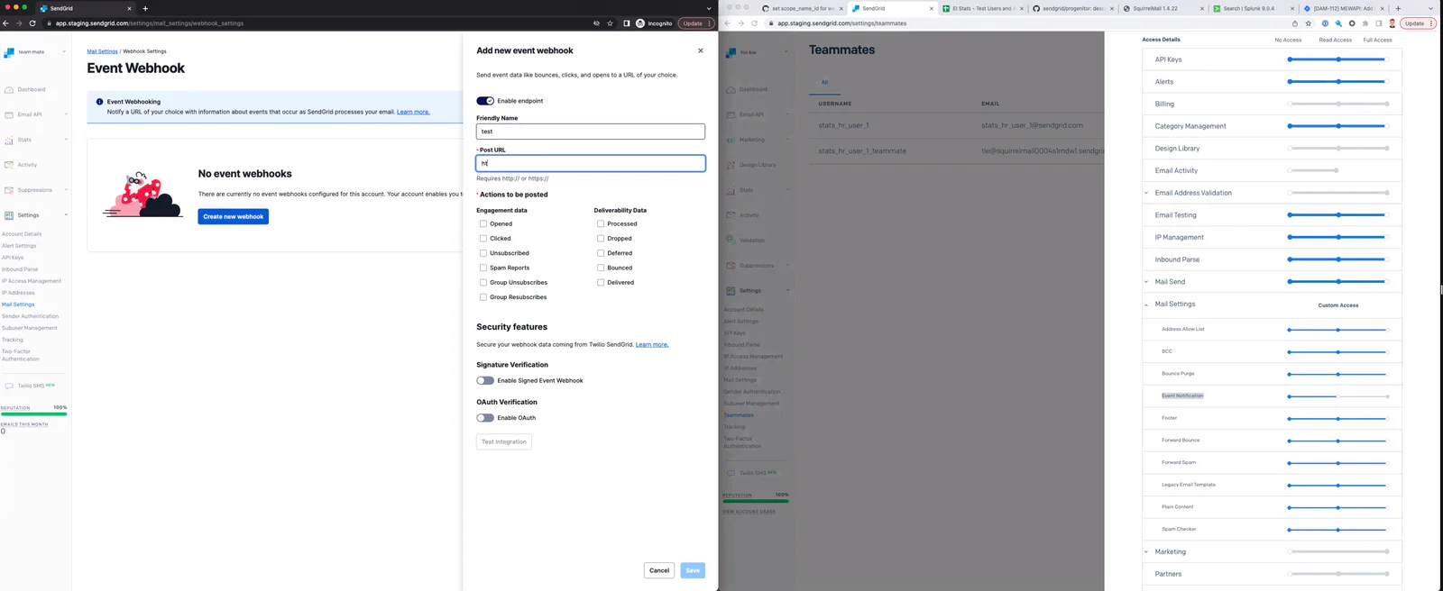Click SendGrid logo in left window sidebar

coord(9,52)
